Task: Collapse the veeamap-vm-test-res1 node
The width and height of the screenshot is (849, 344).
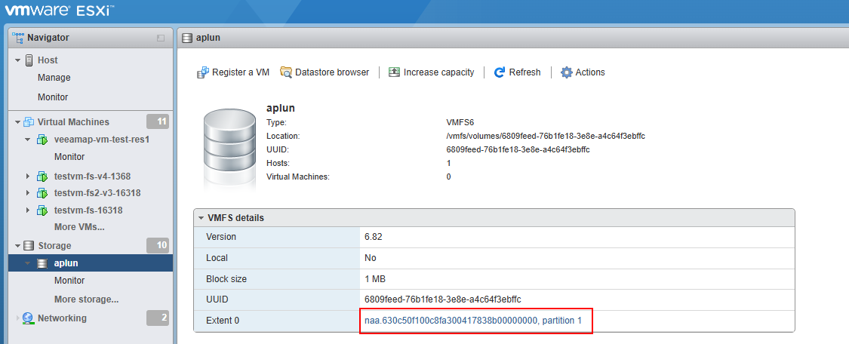Action: point(28,140)
